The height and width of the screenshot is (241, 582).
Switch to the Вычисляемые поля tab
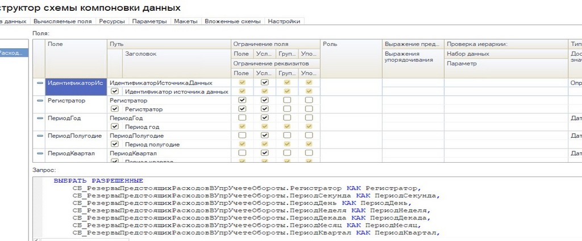click(x=63, y=22)
